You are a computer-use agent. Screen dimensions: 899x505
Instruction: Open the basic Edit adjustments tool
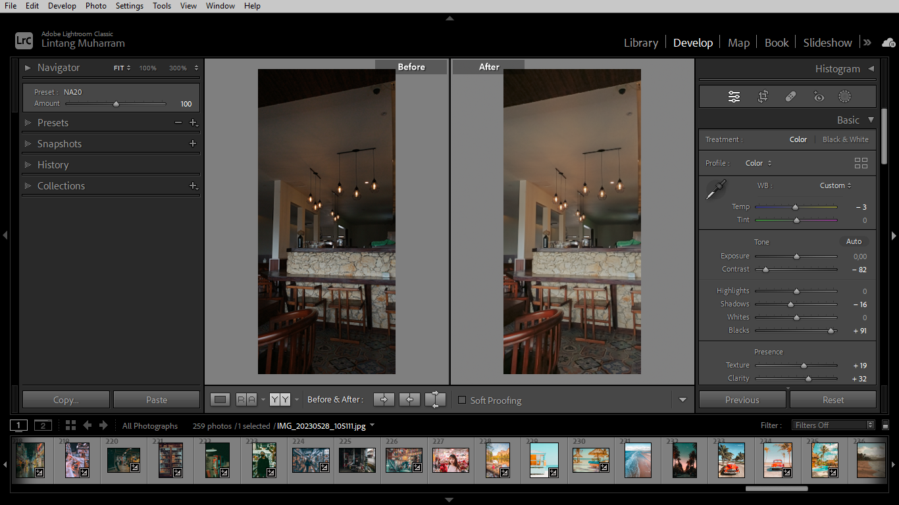click(x=734, y=96)
